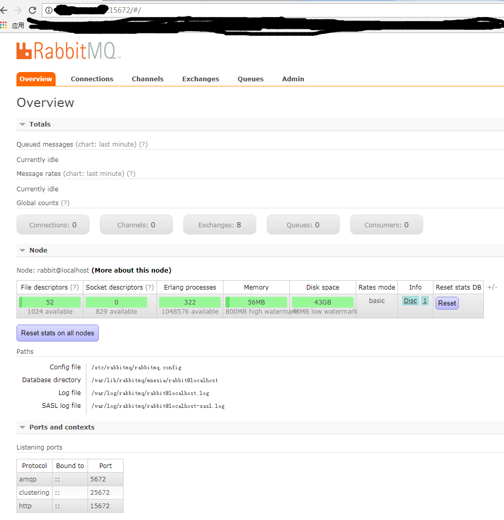Open '(chart: last minute)' next to Message rates
504x520 pixels.
click(94, 173)
